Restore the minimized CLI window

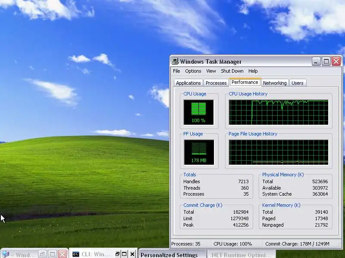pos(117,254)
